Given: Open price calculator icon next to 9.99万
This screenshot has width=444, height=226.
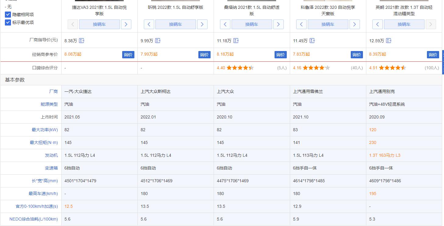Looking at the screenshot, I should point(158,40).
